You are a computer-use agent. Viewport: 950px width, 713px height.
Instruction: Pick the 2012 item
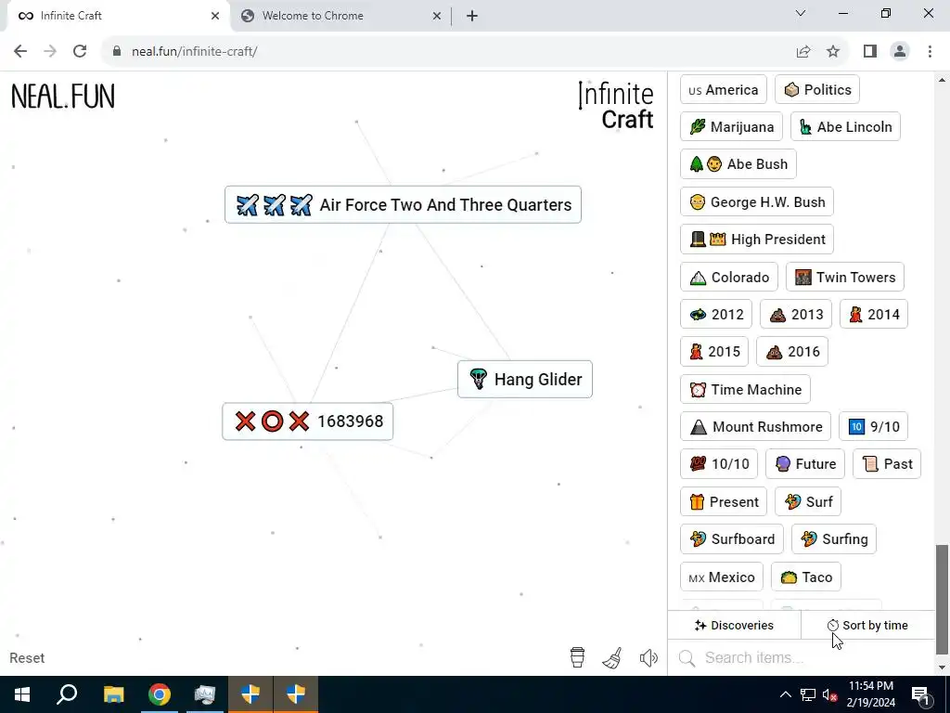[716, 314]
